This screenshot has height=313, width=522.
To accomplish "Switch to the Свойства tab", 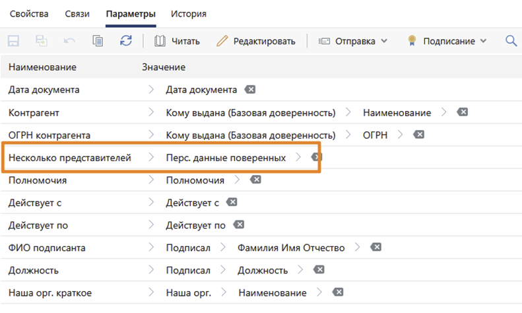I will pyautogui.click(x=29, y=13).
